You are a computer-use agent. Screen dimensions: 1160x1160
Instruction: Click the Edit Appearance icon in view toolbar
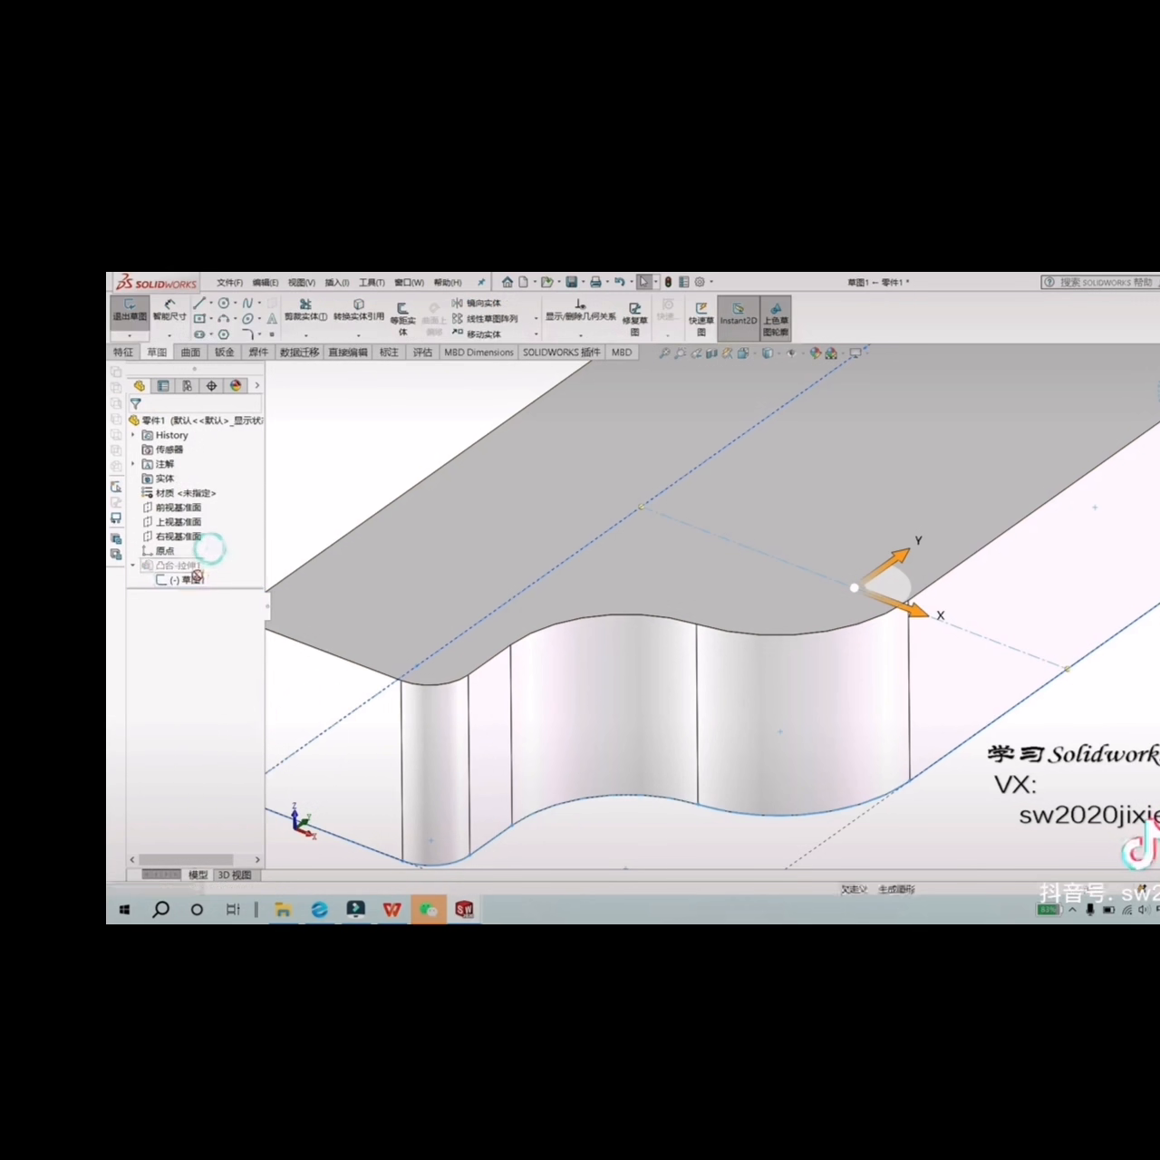816,353
